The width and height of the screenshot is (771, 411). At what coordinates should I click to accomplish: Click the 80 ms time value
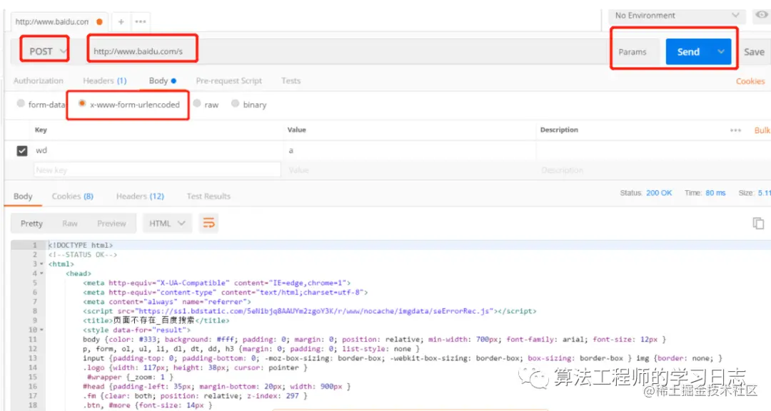click(x=715, y=193)
